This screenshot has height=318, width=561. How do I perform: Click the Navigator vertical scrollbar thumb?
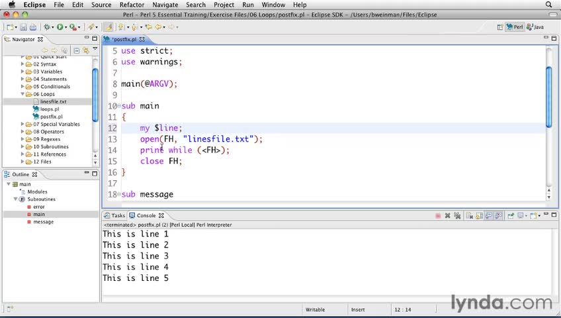tap(95, 95)
